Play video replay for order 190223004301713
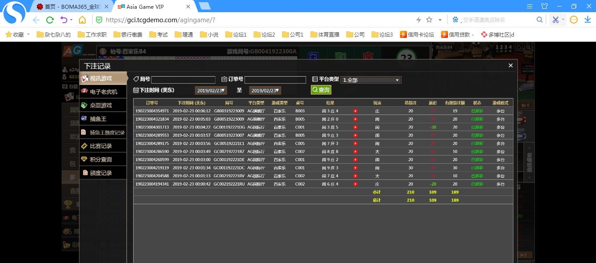 (355, 127)
